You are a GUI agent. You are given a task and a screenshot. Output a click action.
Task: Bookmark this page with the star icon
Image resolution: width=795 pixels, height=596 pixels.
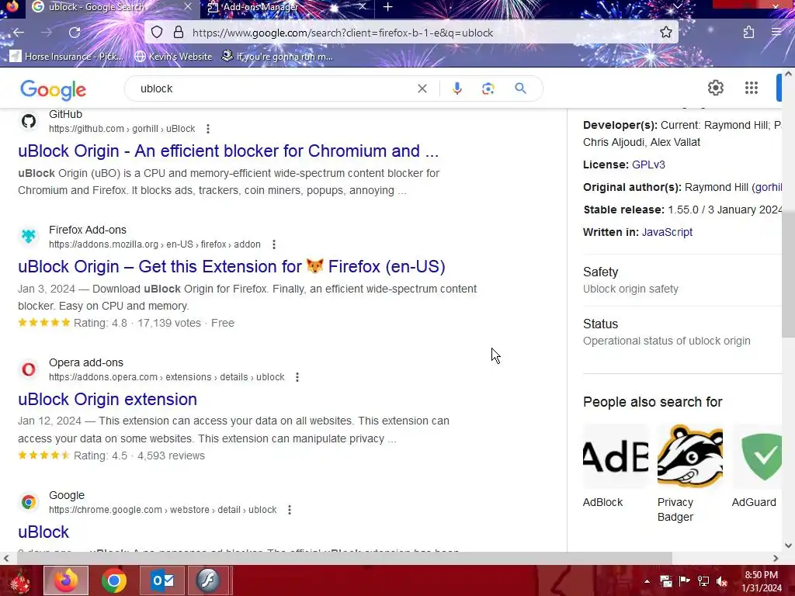coord(665,33)
